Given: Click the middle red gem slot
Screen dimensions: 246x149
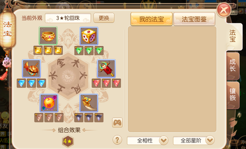Looking at the screenshot, I should tap(106, 83).
